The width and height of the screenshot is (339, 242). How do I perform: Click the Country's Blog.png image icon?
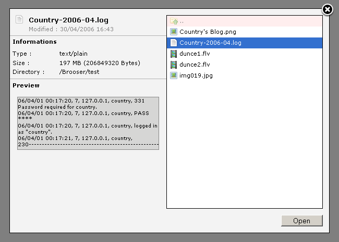(x=174, y=32)
